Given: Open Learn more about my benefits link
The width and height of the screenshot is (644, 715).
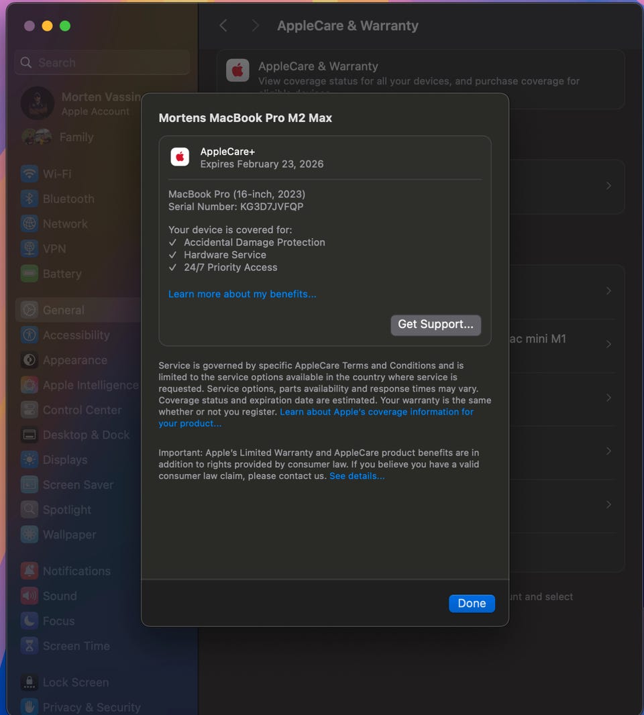Looking at the screenshot, I should [242, 294].
